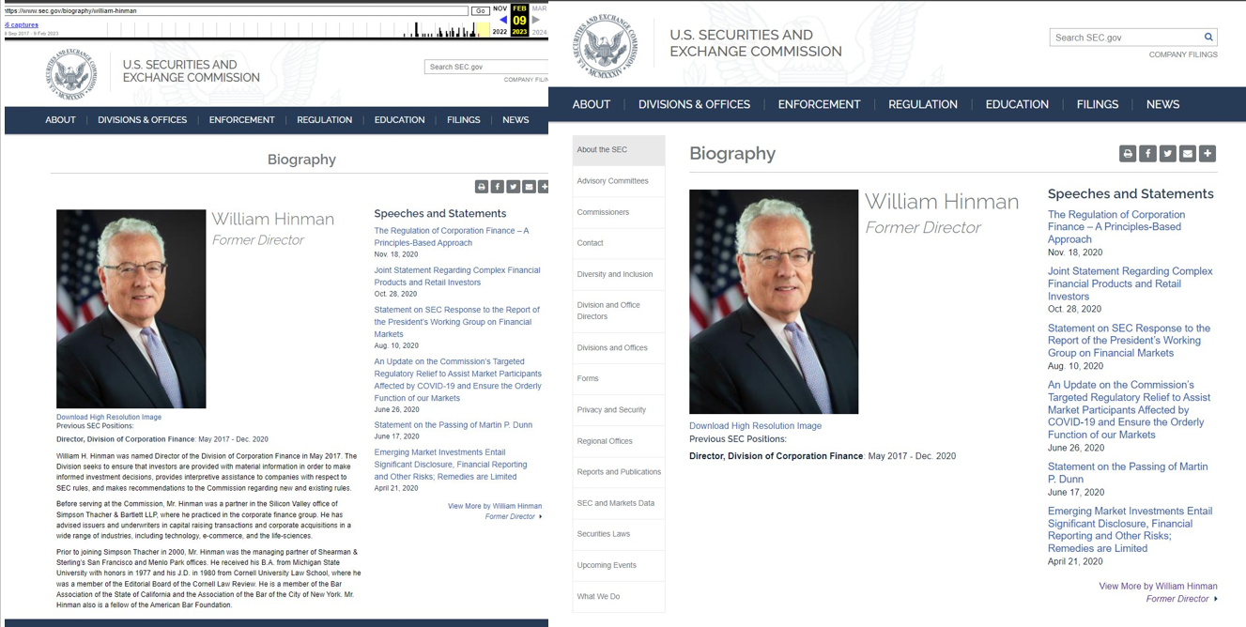Image resolution: width=1246 pixels, height=627 pixels.
Task: Click the Wayback Machine URL address field
Action: (x=236, y=11)
